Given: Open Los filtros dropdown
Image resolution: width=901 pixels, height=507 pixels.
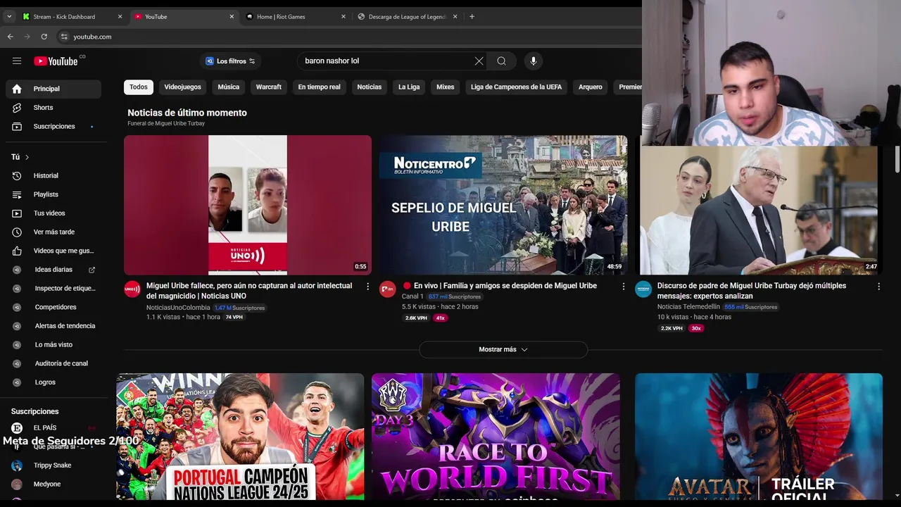Looking at the screenshot, I should coord(230,61).
